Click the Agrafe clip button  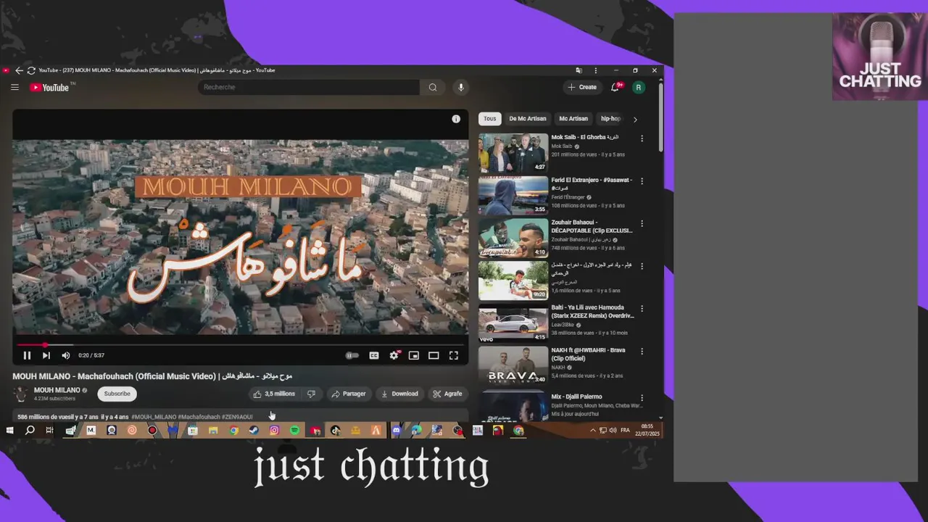coord(447,394)
